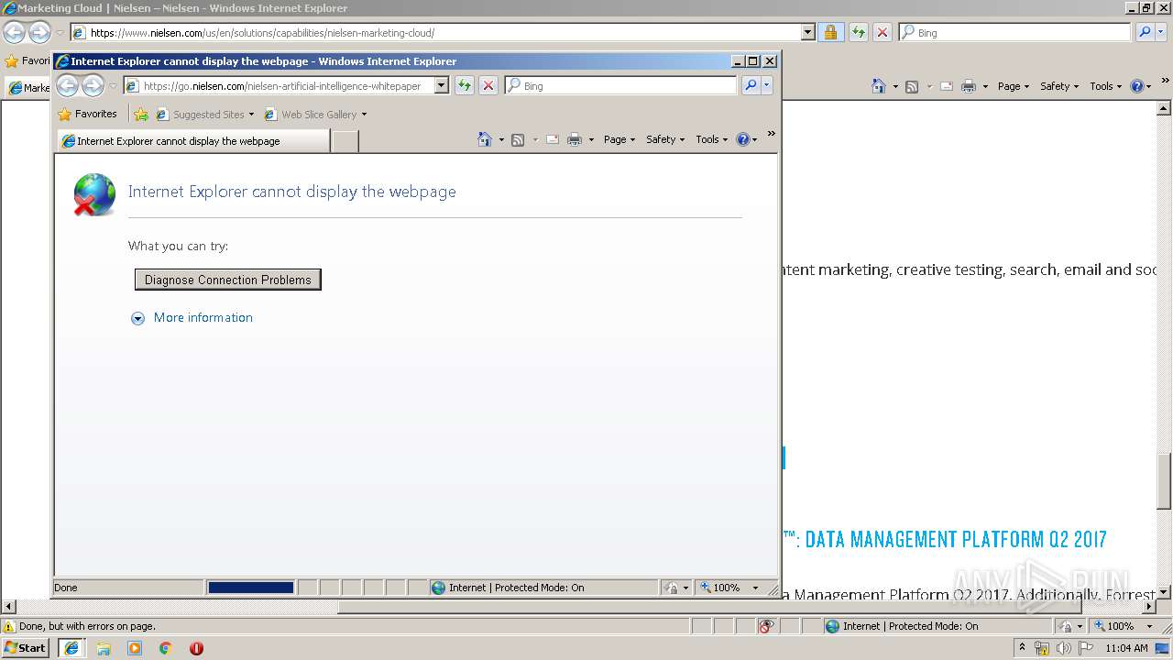Screen dimensions: 1173x660
Task: Click Internet Explorer taskbar icon
Action: (x=71, y=647)
